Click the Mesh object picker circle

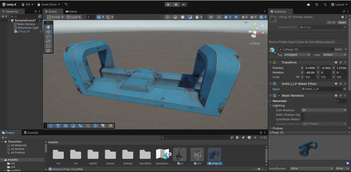click(345, 89)
